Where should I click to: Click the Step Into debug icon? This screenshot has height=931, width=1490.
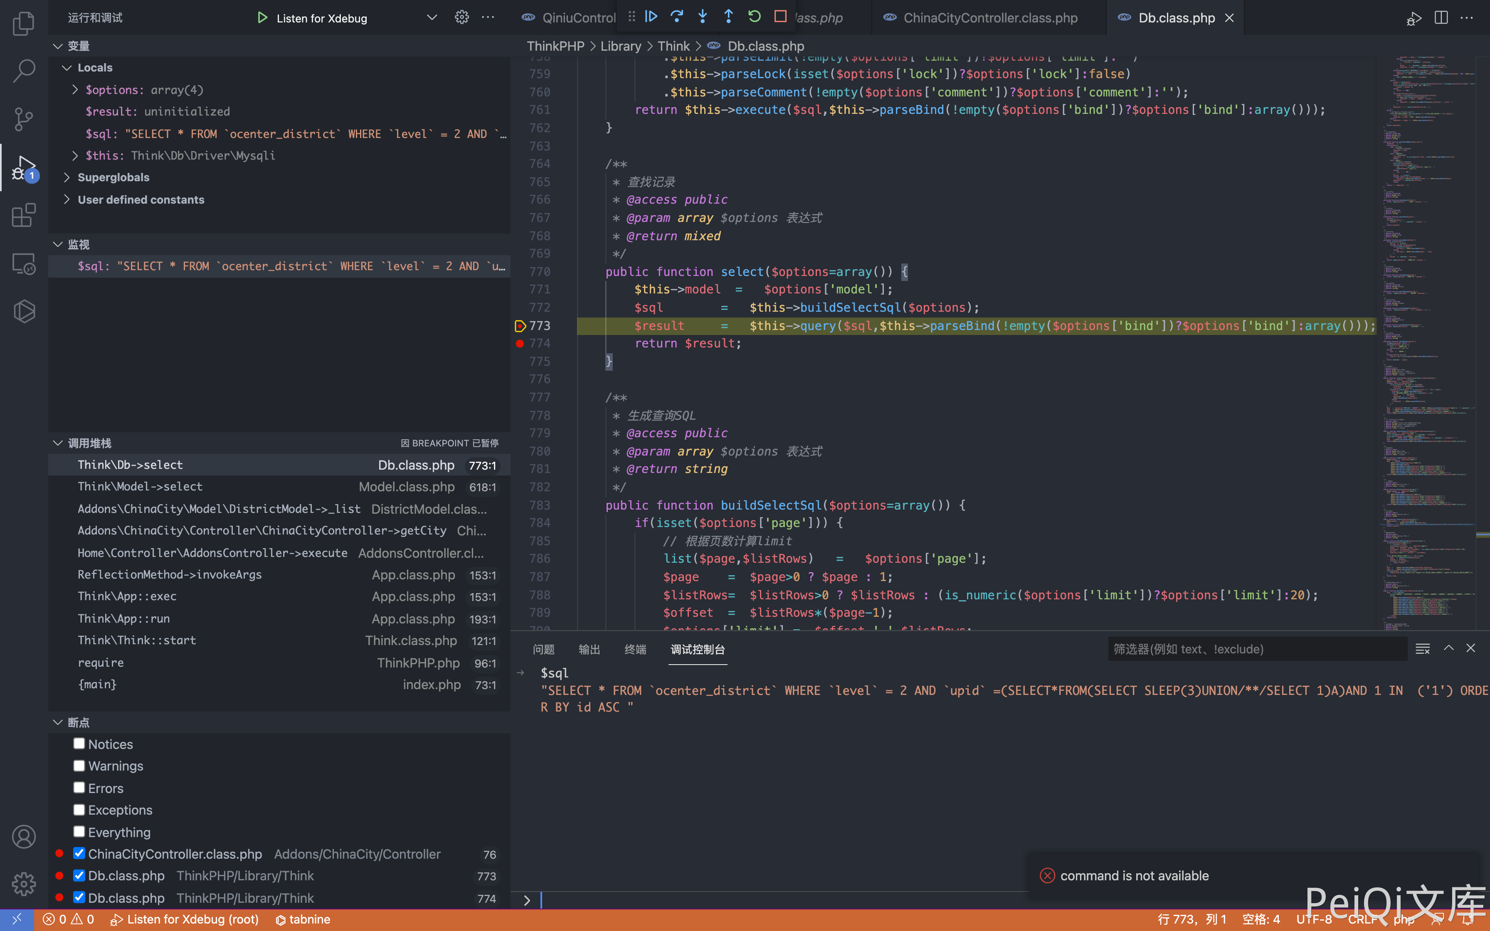pos(703,17)
